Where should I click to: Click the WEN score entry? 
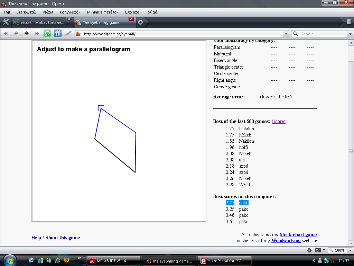[244, 185]
